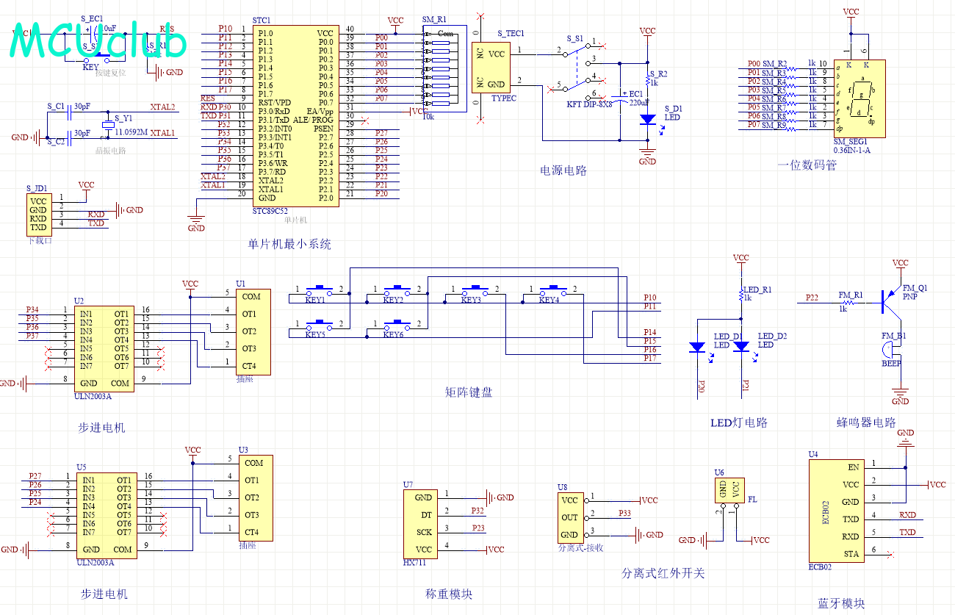Image resolution: width=955 pixels, height=615 pixels.
Task: Click the LED_R1 1k resistor
Action: (741, 295)
